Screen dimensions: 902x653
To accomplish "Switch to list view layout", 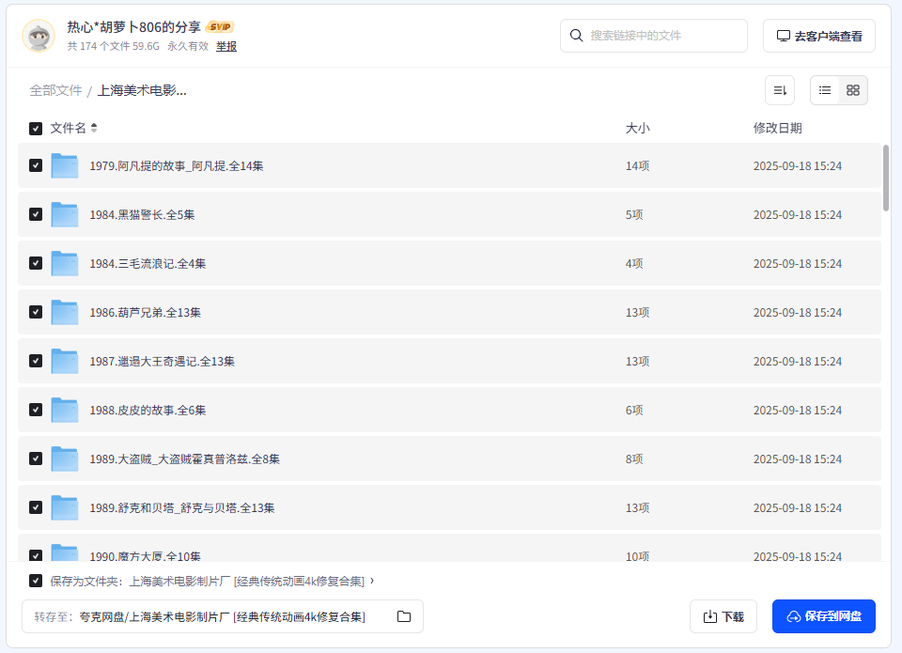I will pos(825,90).
